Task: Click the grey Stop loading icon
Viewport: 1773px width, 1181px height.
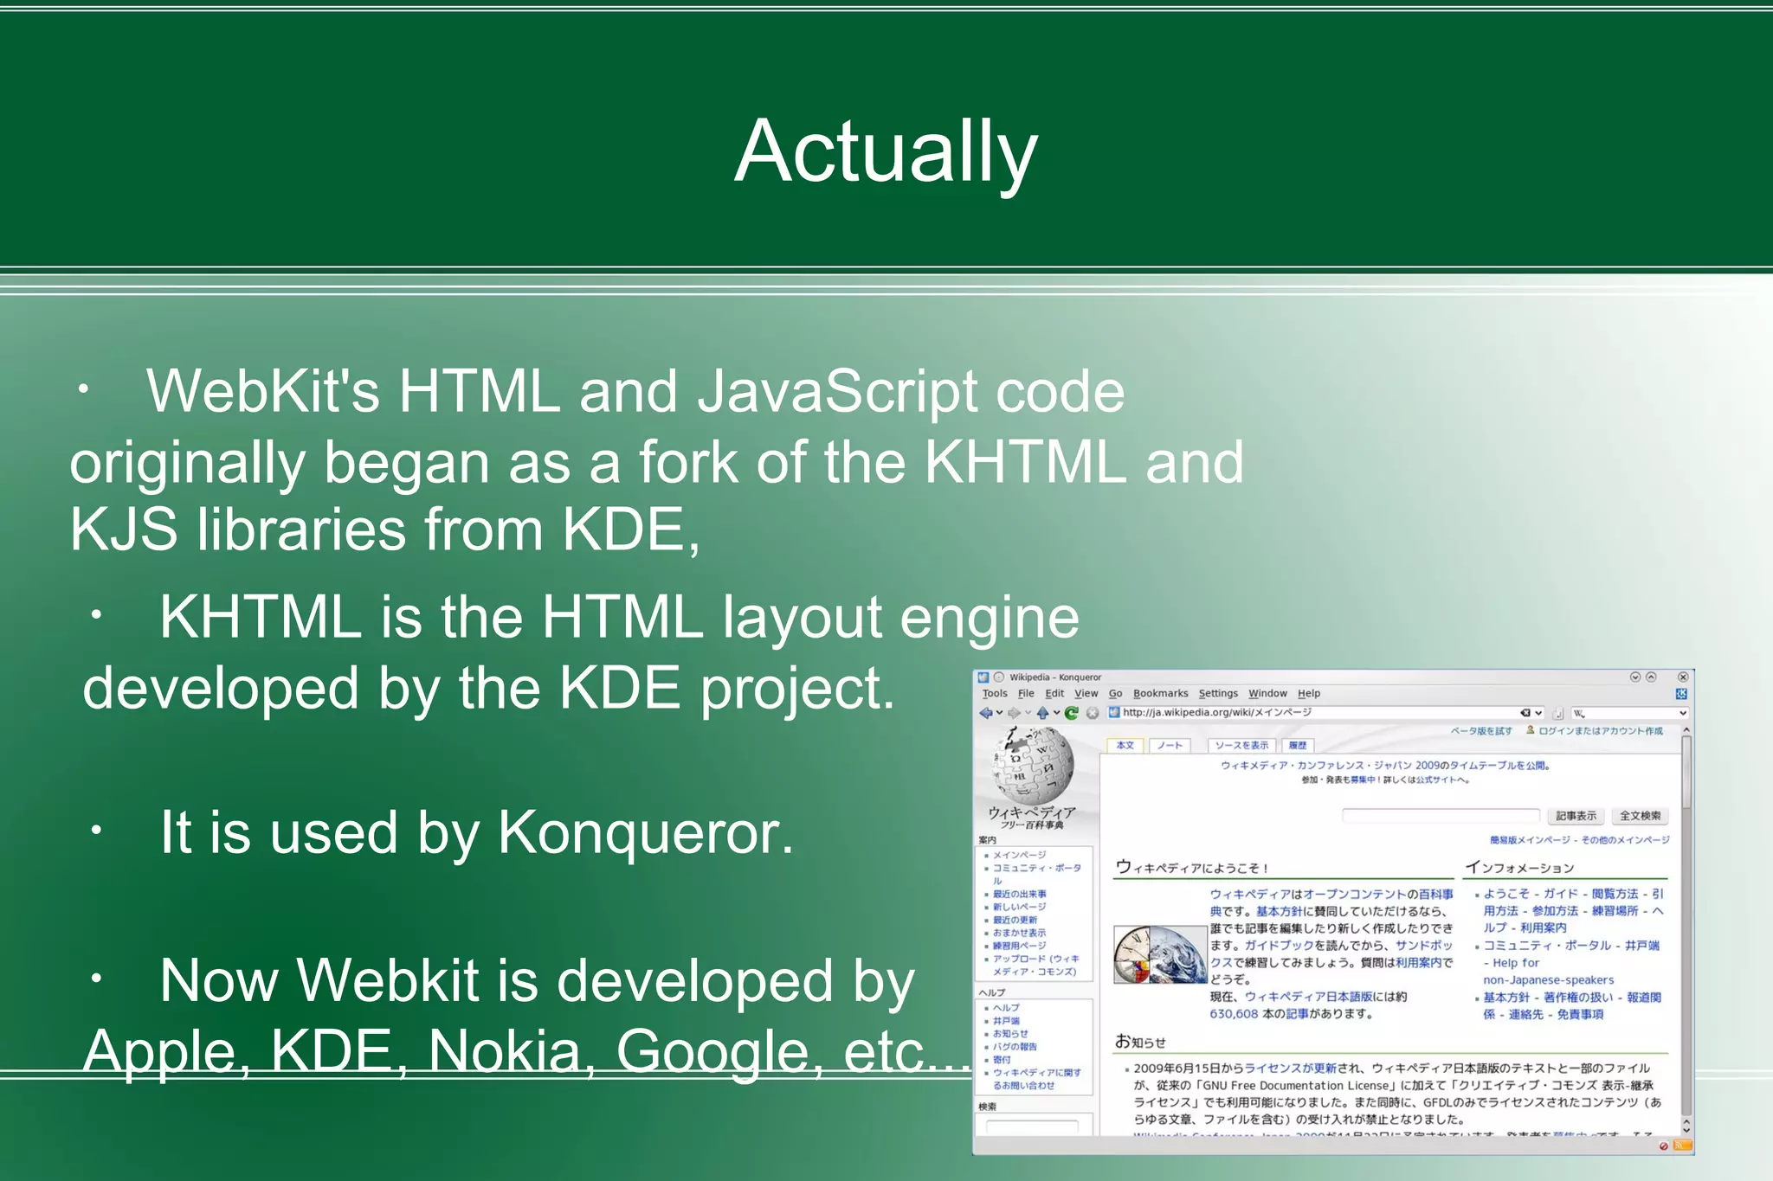Action: [x=1093, y=713]
